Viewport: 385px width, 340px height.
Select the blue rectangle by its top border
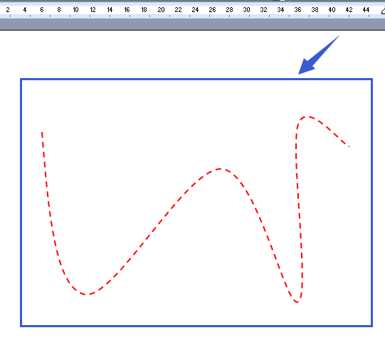pos(196,79)
